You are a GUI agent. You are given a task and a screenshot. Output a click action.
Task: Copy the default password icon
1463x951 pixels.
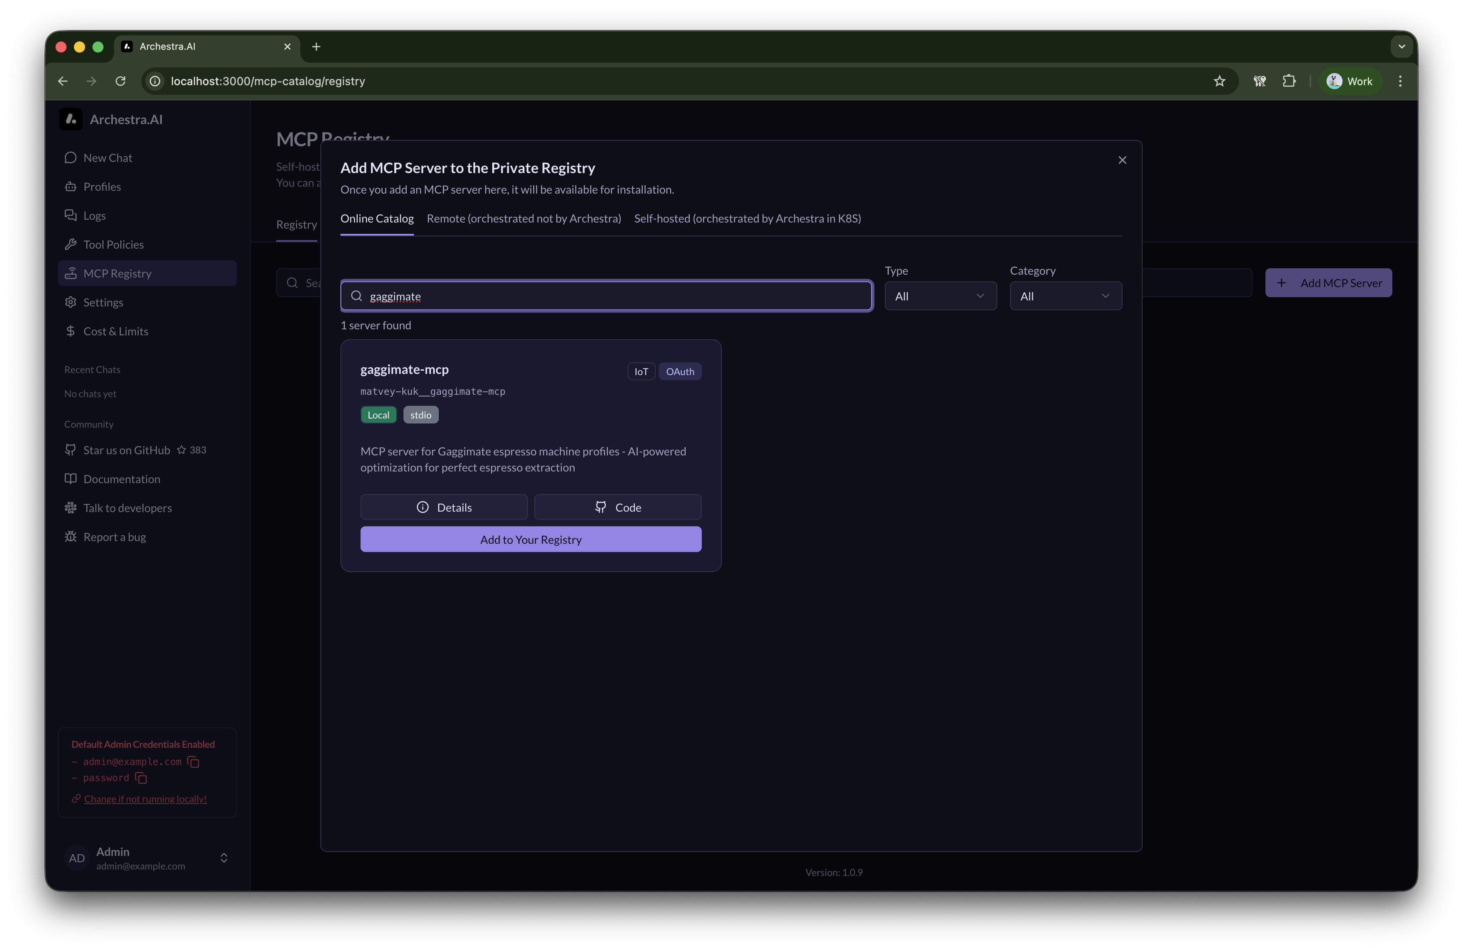click(x=141, y=778)
